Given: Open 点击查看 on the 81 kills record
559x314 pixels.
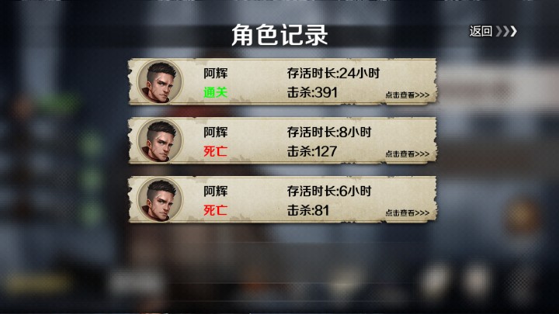Looking at the screenshot, I should pyautogui.click(x=407, y=213).
